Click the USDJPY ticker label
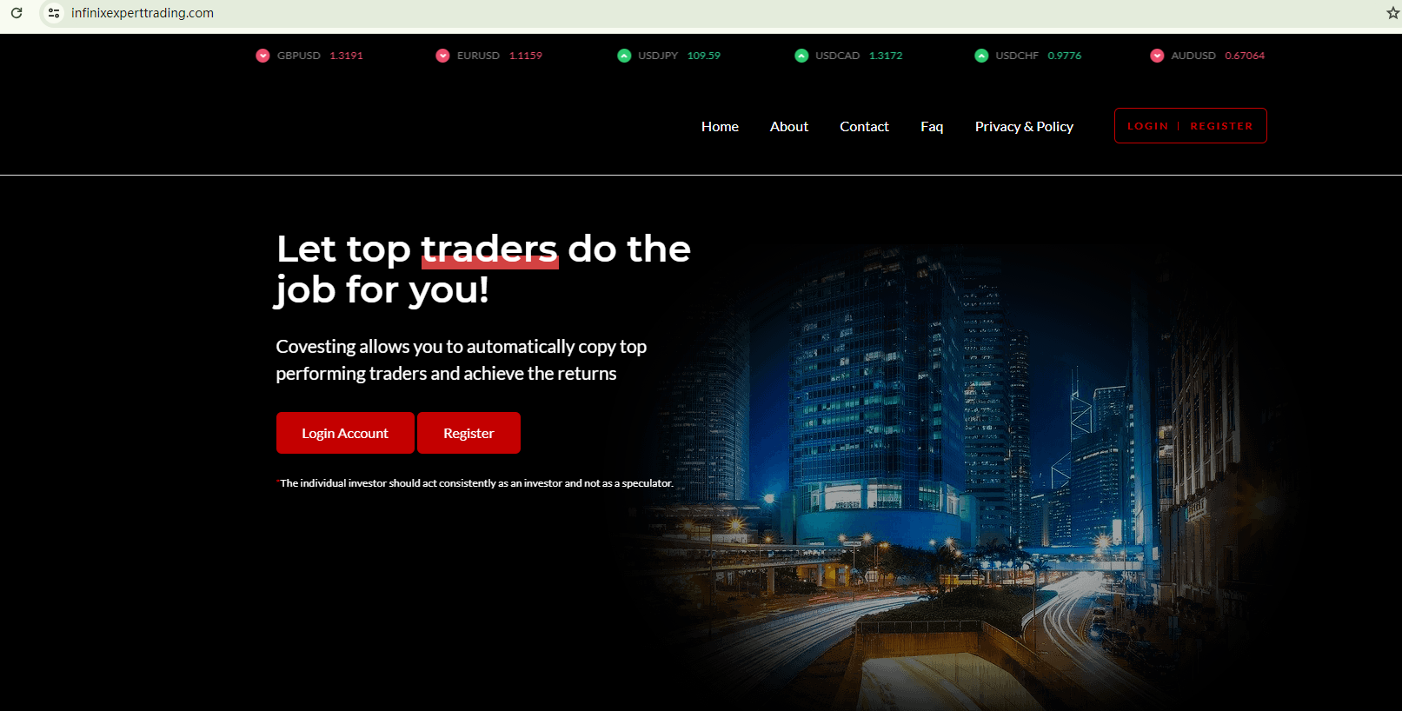 point(658,56)
